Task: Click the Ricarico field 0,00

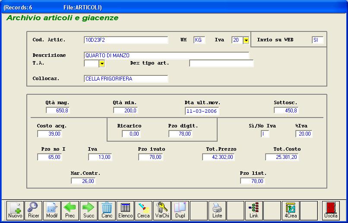Action: 131,134
